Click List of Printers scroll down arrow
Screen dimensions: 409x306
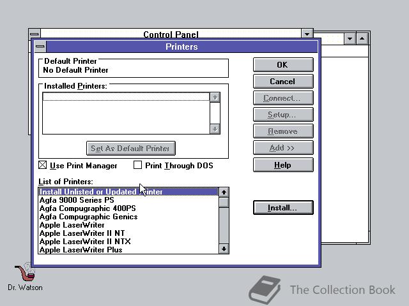tap(224, 249)
